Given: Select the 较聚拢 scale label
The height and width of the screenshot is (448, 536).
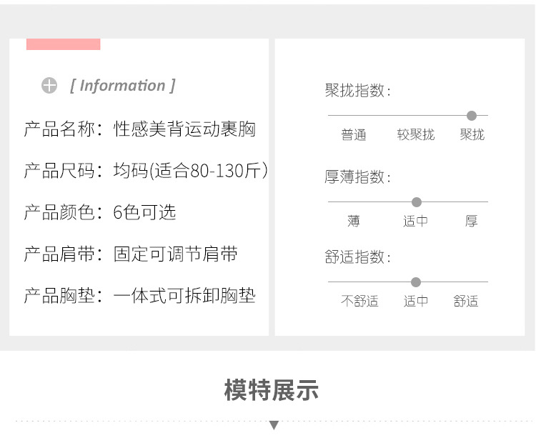Looking at the screenshot, I should [415, 134].
